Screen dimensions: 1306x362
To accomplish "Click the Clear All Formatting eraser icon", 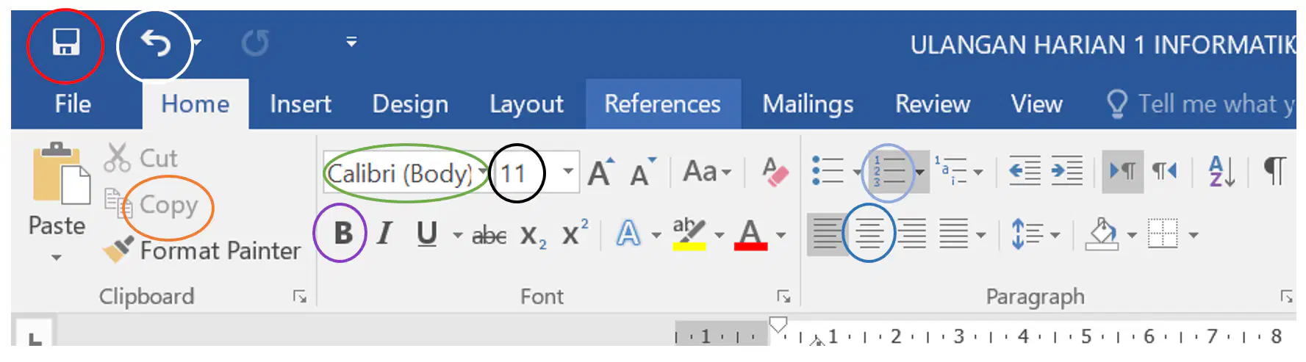I will tap(775, 173).
